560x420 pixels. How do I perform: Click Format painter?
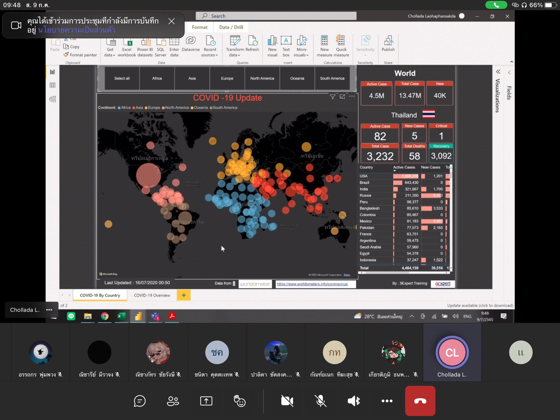[x=80, y=55]
